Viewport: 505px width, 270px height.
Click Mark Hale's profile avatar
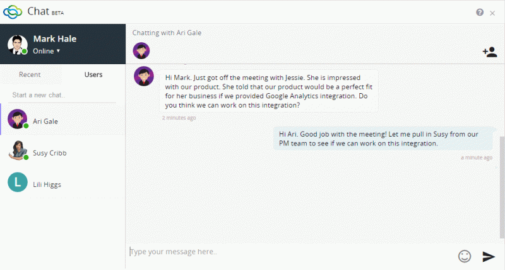(18, 45)
